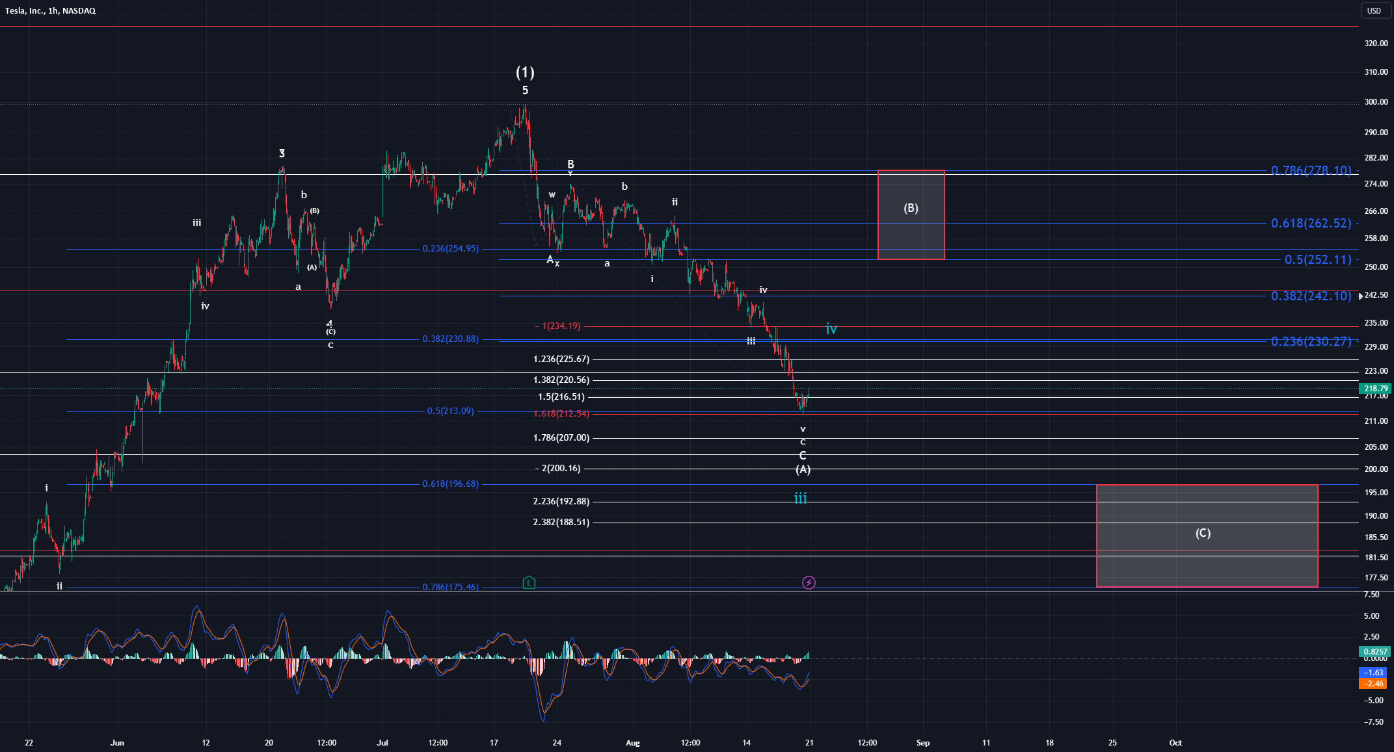Click the 0.618(262.52) Fibonacci level label
The image size is (1394, 752).
coord(1311,223)
